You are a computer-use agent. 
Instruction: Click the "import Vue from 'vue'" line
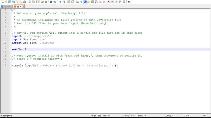pos(29,39)
